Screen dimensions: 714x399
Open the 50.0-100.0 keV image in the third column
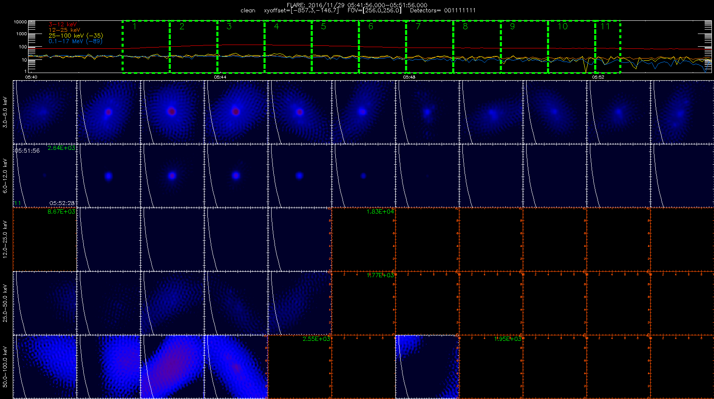172,367
